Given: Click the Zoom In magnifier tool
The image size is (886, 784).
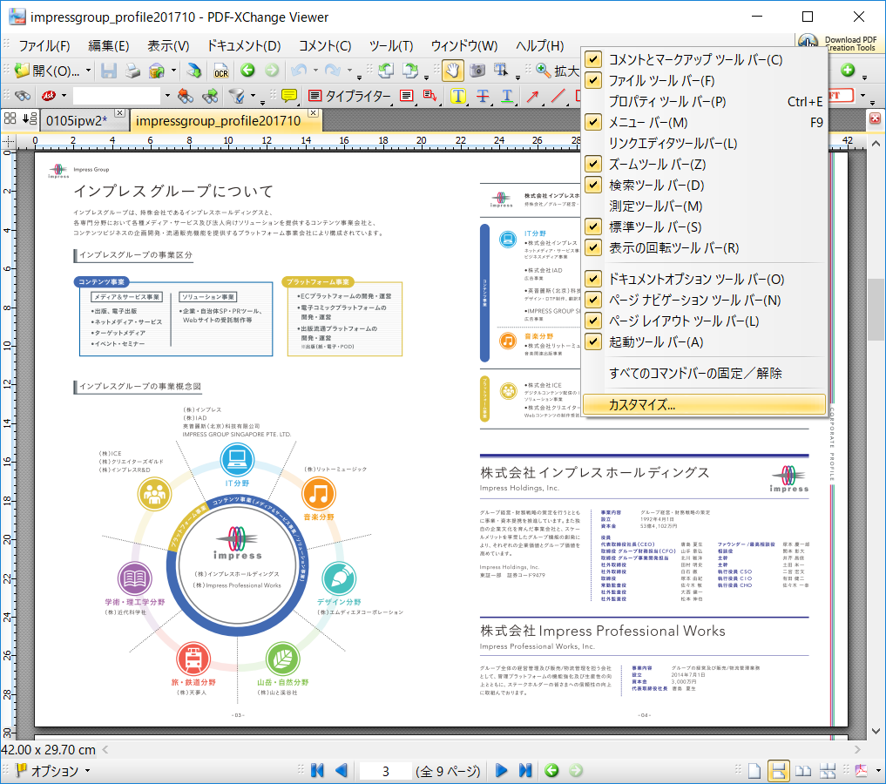Looking at the screenshot, I should [x=543, y=70].
